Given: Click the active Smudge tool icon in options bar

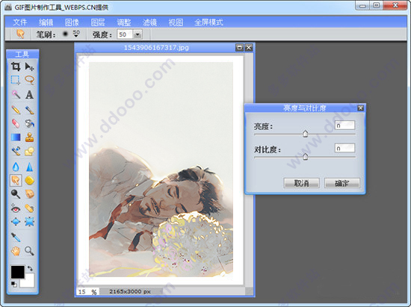Looking at the screenshot, I should pyautogui.click(x=20, y=34).
